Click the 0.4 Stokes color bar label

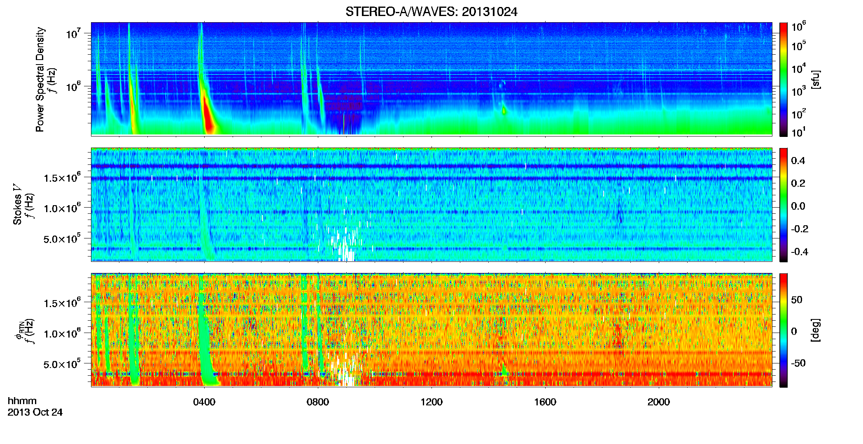tap(798, 161)
